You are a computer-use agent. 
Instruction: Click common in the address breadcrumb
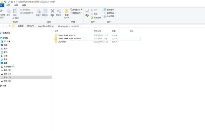coord(75,26)
